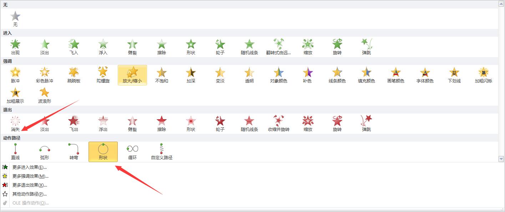
Task: Click the gallery scrollbar up arrow
Action: 502,3
